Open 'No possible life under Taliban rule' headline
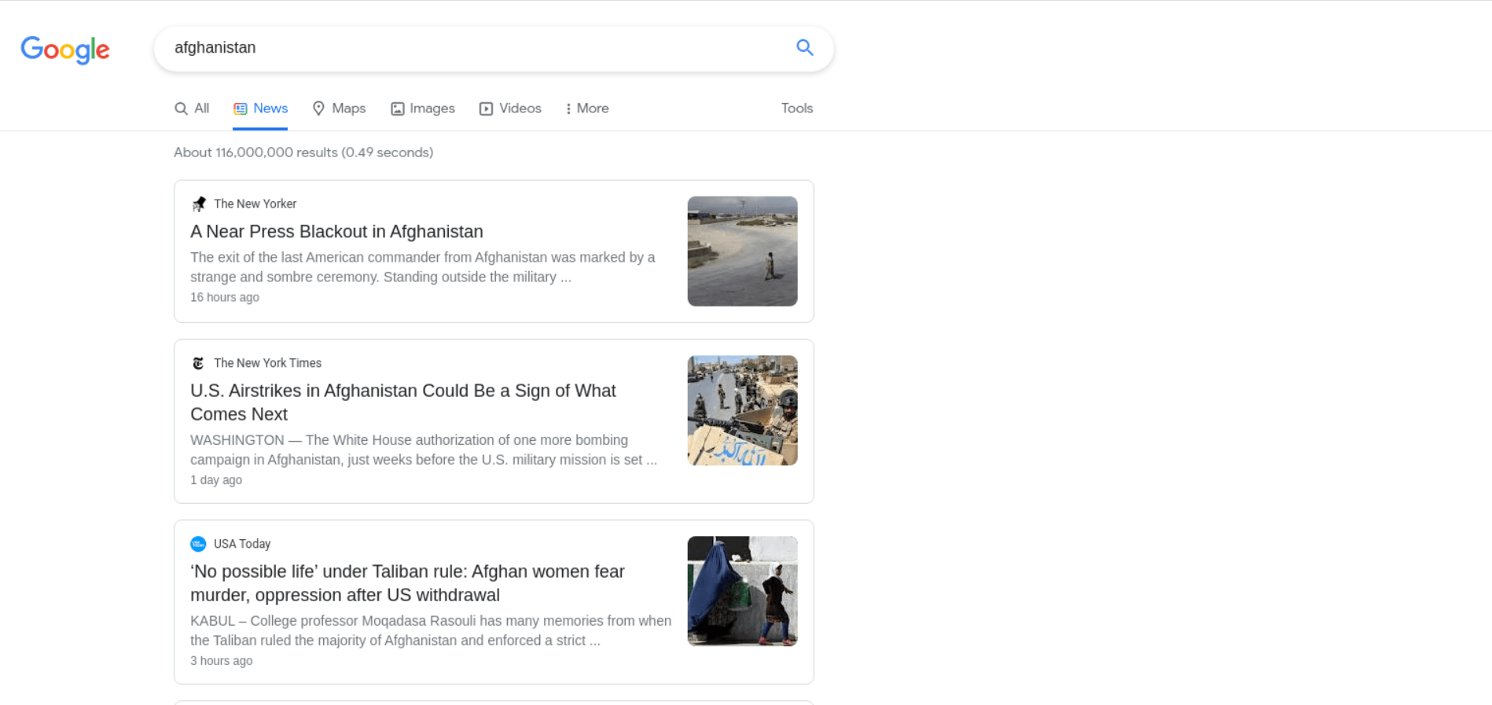The height and width of the screenshot is (705, 1492). 407,583
